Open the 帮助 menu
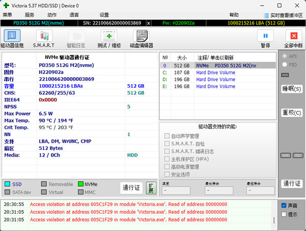Viewport: 306px width, 231px height. coord(234,15)
